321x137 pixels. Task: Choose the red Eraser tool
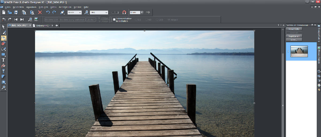tap(3, 43)
